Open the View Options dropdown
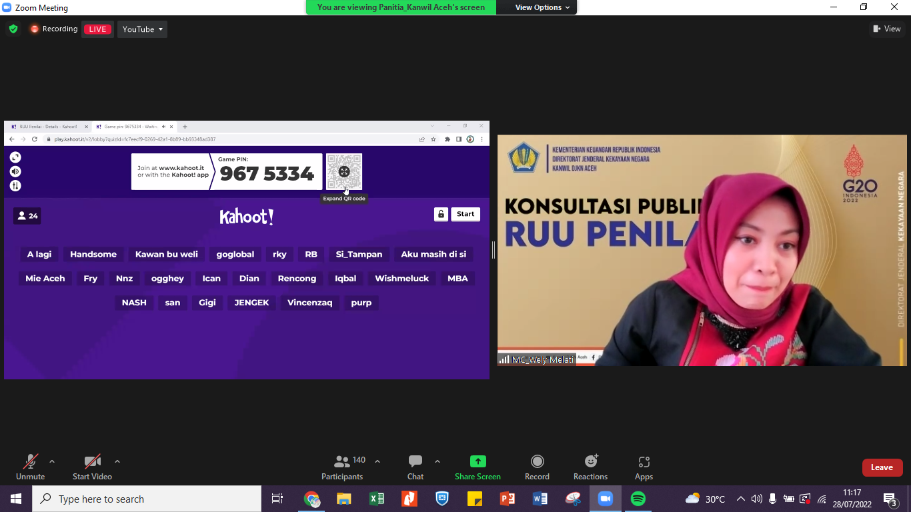This screenshot has height=512, width=911. tap(542, 7)
